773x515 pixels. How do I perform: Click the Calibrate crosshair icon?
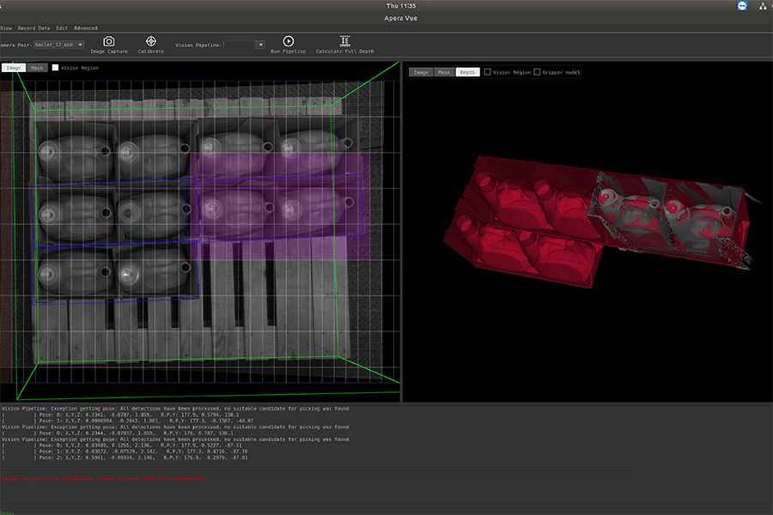151,41
